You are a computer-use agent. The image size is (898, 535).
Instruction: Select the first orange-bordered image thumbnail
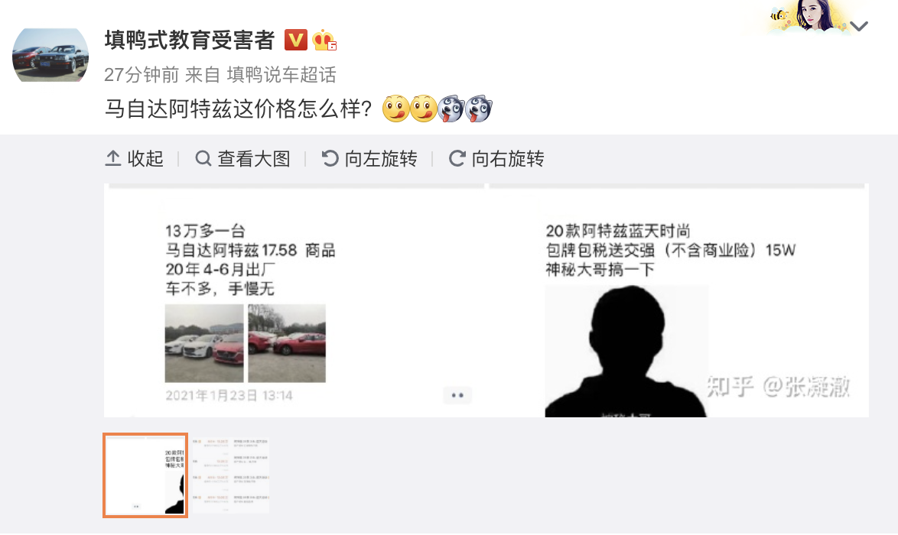pos(145,475)
